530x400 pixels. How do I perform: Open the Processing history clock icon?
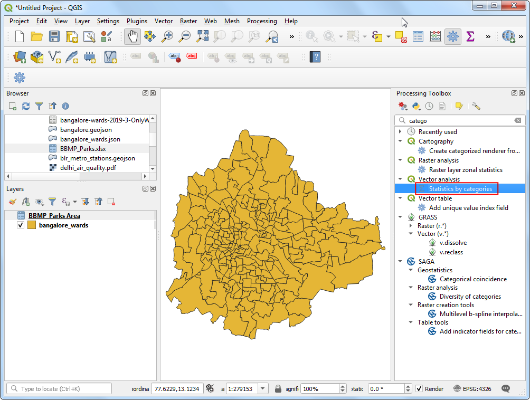(x=430, y=106)
